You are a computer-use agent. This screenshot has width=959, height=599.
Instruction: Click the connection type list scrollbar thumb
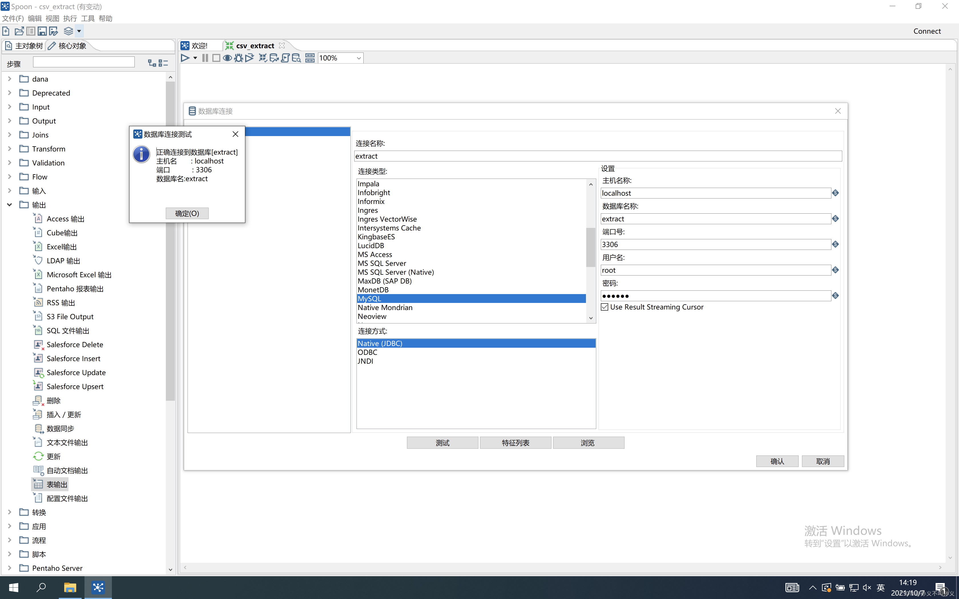[591, 248]
